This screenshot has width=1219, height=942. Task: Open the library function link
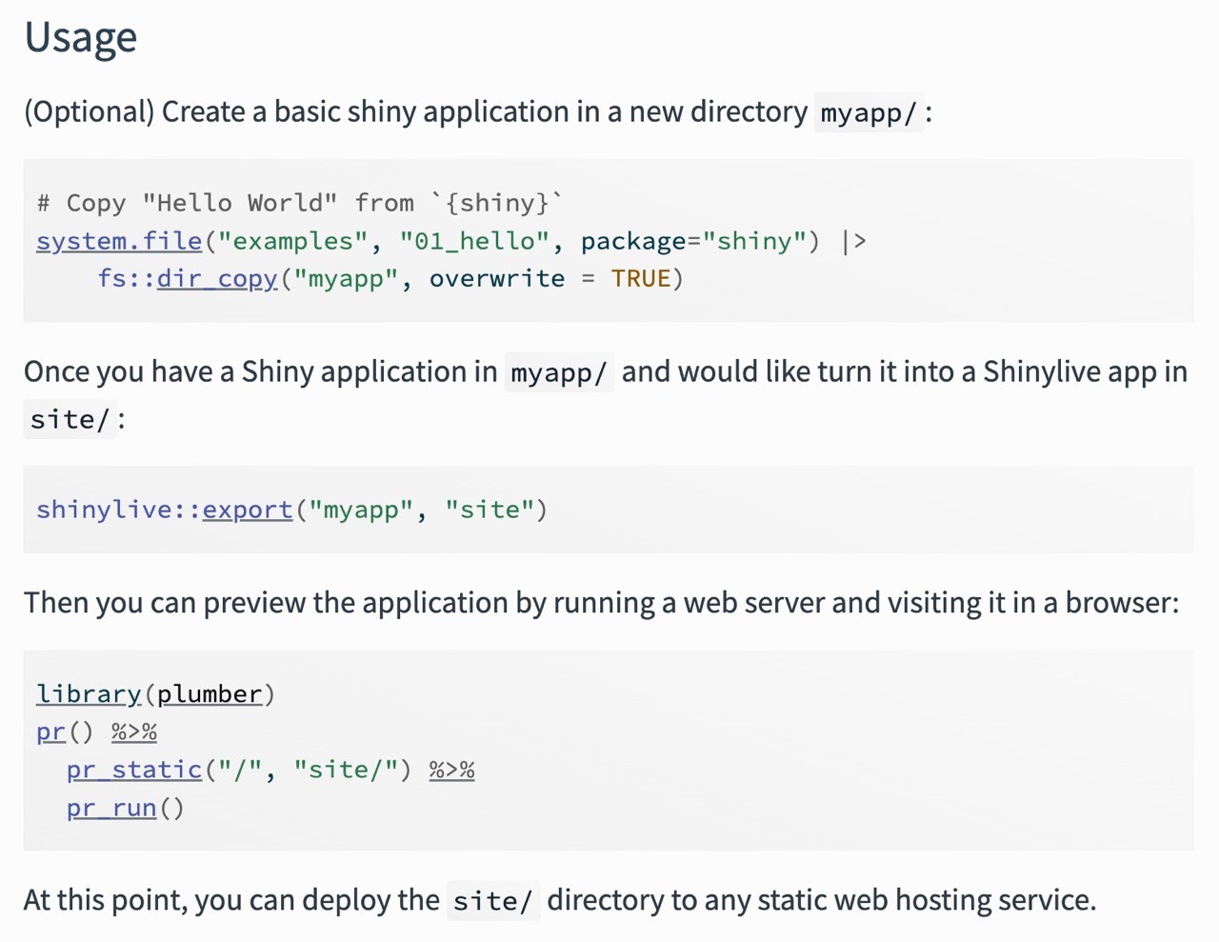[x=88, y=694]
